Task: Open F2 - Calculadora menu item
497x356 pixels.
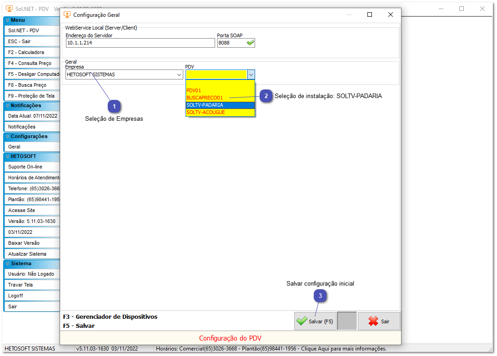Action: [x=32, y=53]
